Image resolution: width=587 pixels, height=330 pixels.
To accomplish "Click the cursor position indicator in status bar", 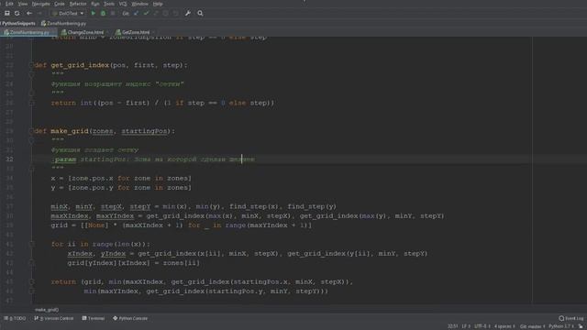I will coord(452,326).
